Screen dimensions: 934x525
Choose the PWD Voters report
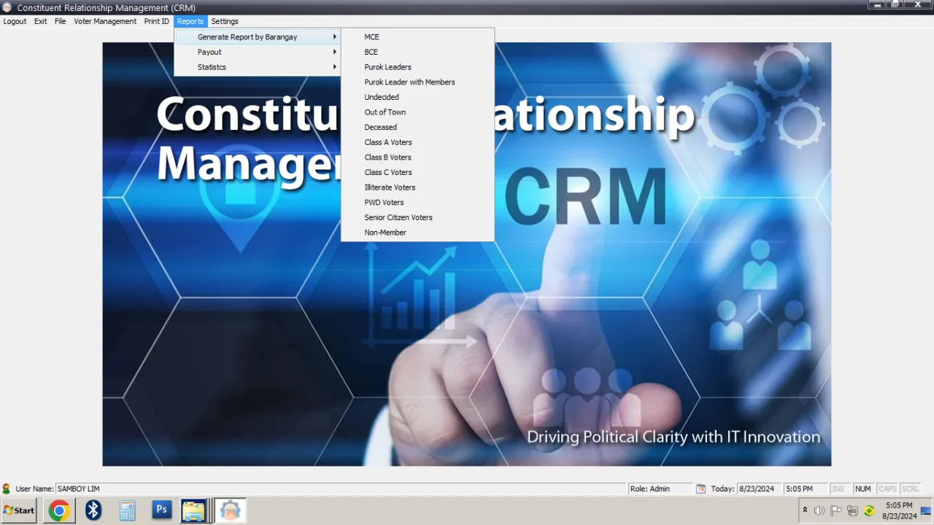pyautogui.click(x=417, y=202)
